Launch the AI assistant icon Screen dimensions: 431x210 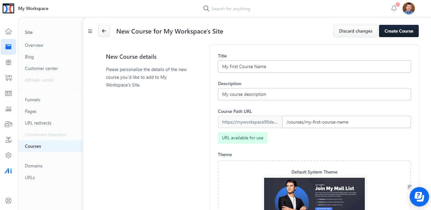8,170
